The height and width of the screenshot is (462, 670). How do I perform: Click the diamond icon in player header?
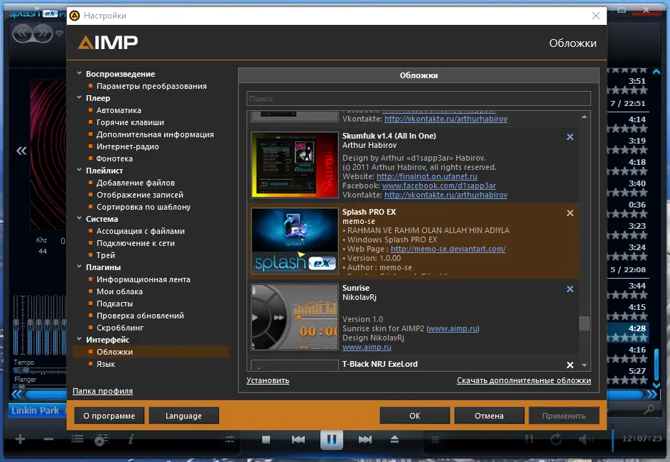60,33
